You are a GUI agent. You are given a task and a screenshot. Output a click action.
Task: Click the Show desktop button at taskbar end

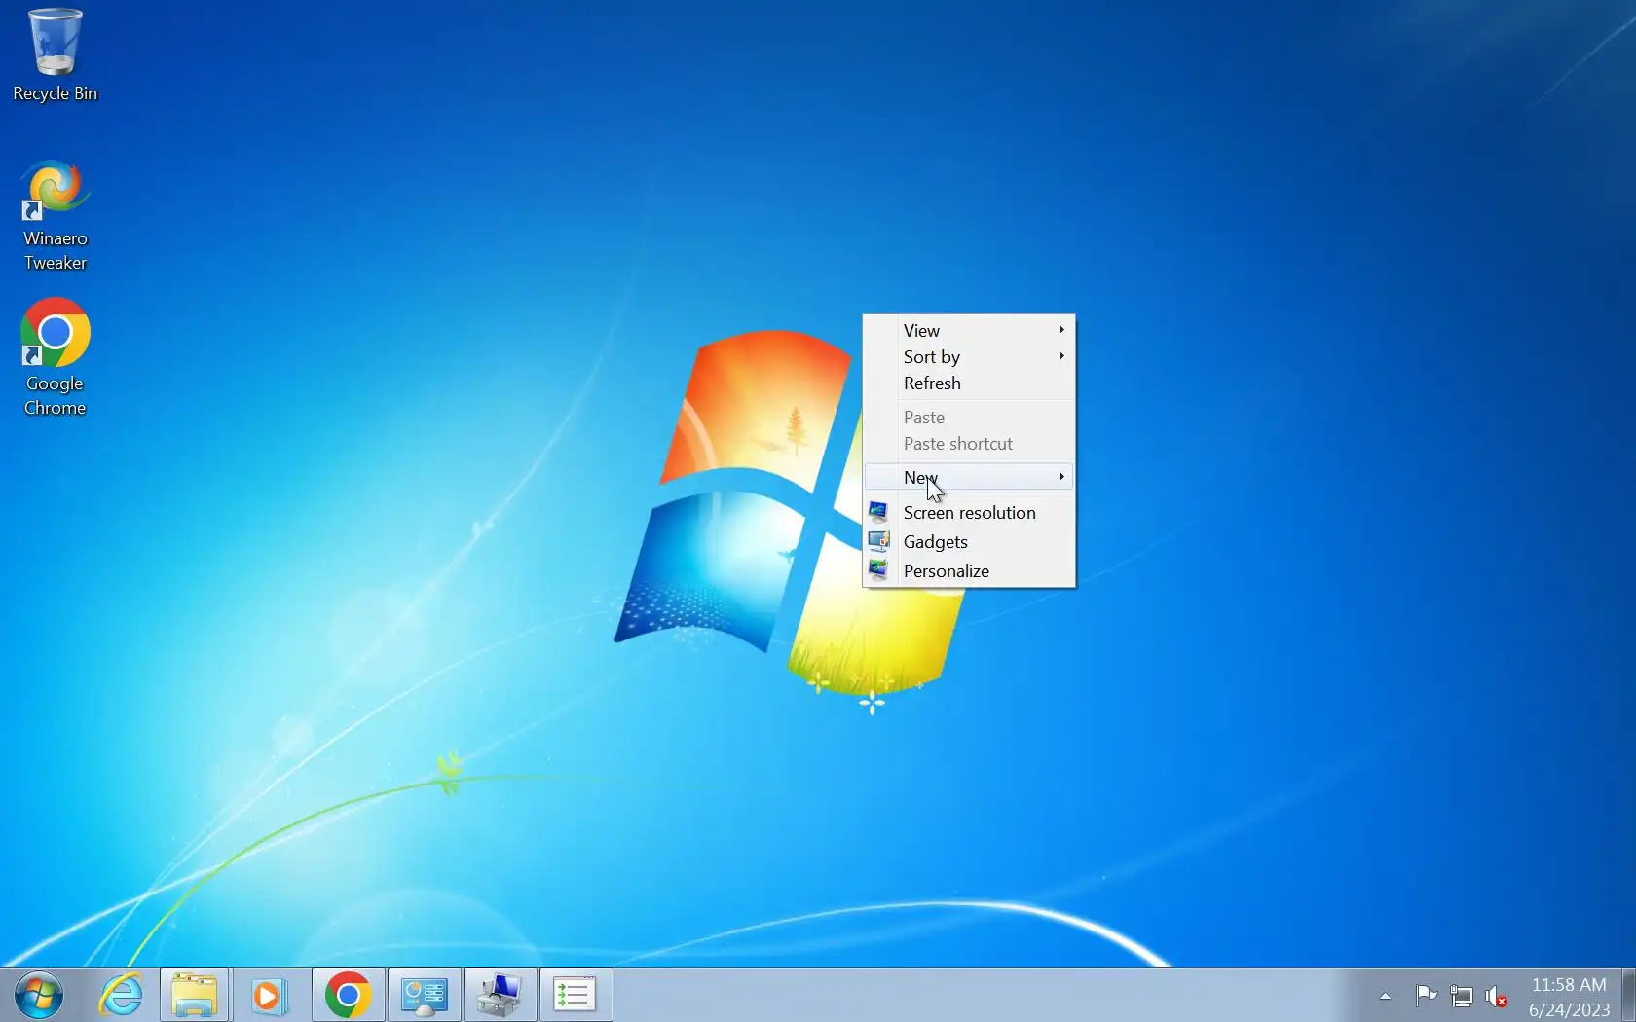[x=1628, y=995]
